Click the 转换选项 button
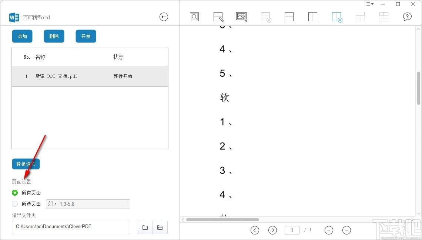422x240 pixels. (x=26, y=164)
